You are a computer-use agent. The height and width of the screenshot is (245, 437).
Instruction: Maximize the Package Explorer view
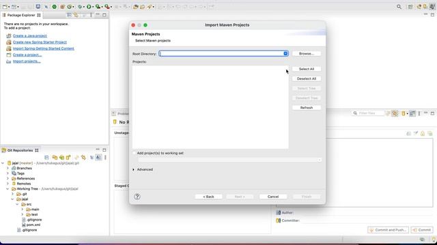104,15
